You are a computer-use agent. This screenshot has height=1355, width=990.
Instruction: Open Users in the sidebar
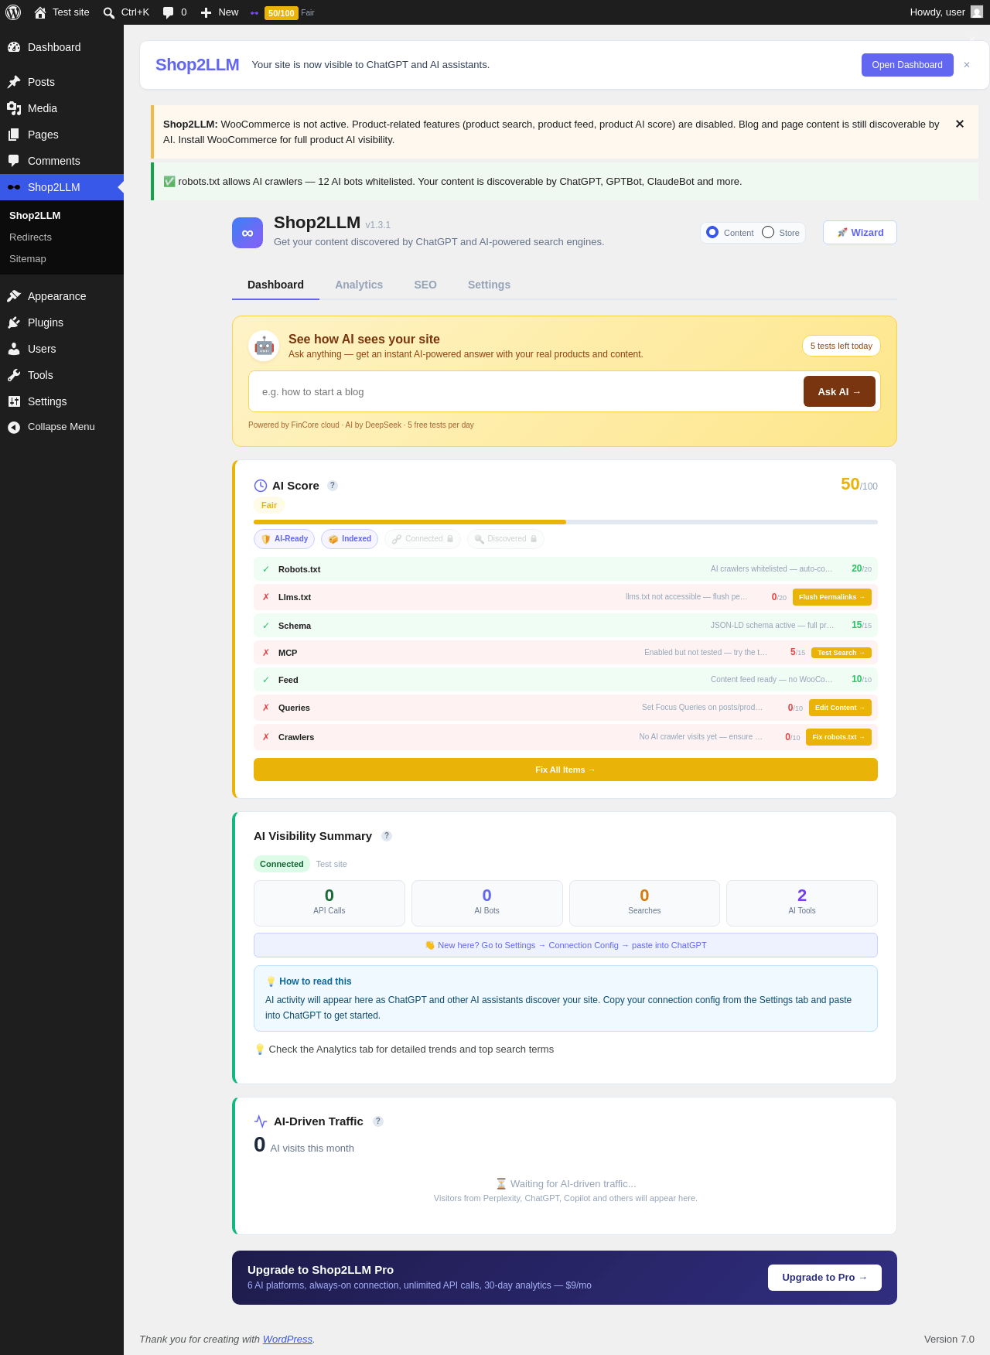pyautogui.click(x=62, y=349)
